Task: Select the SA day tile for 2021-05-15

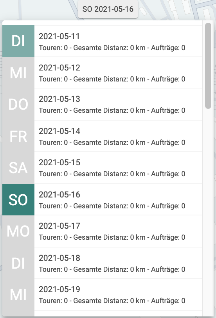Action: 18,168
